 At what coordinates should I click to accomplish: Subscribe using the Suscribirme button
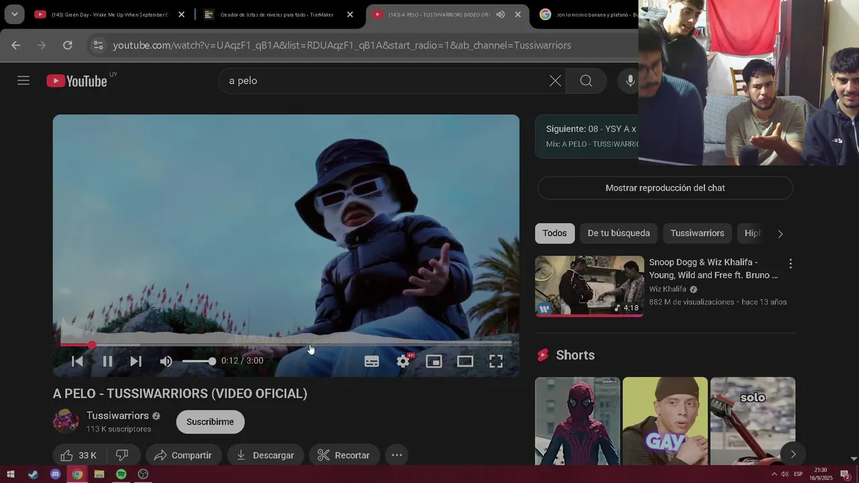210,421
